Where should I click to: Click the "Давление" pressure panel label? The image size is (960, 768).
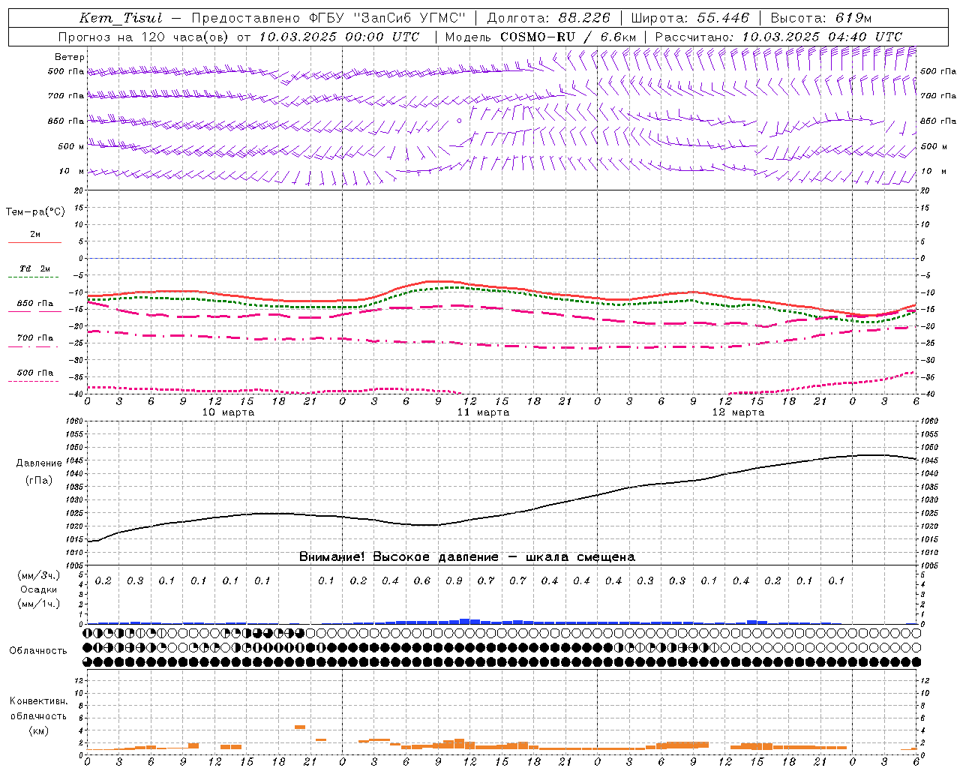pos(39,463)
